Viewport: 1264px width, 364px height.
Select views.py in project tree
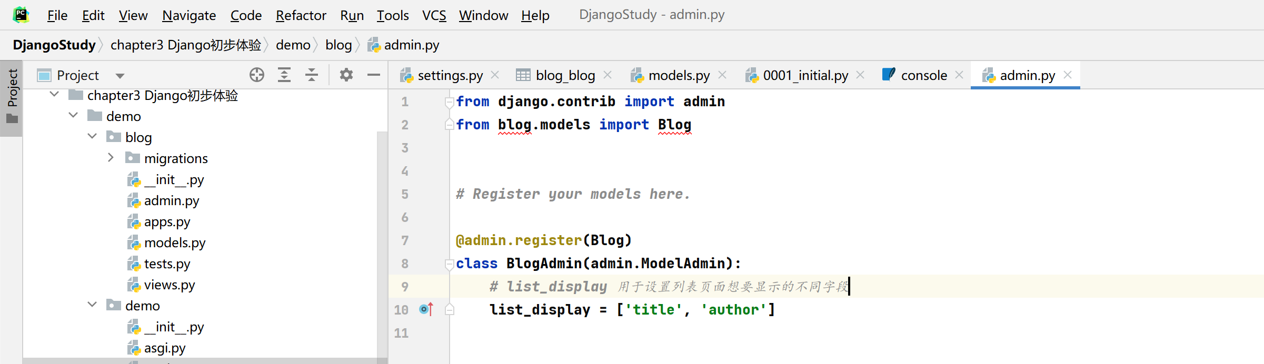[161, 285]
